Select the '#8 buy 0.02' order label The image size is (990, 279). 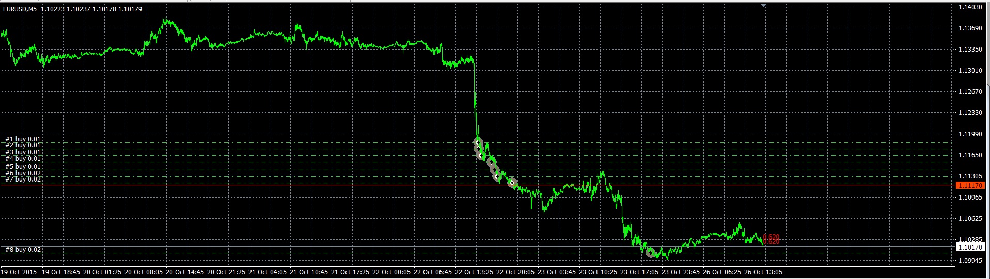[23, 250]
